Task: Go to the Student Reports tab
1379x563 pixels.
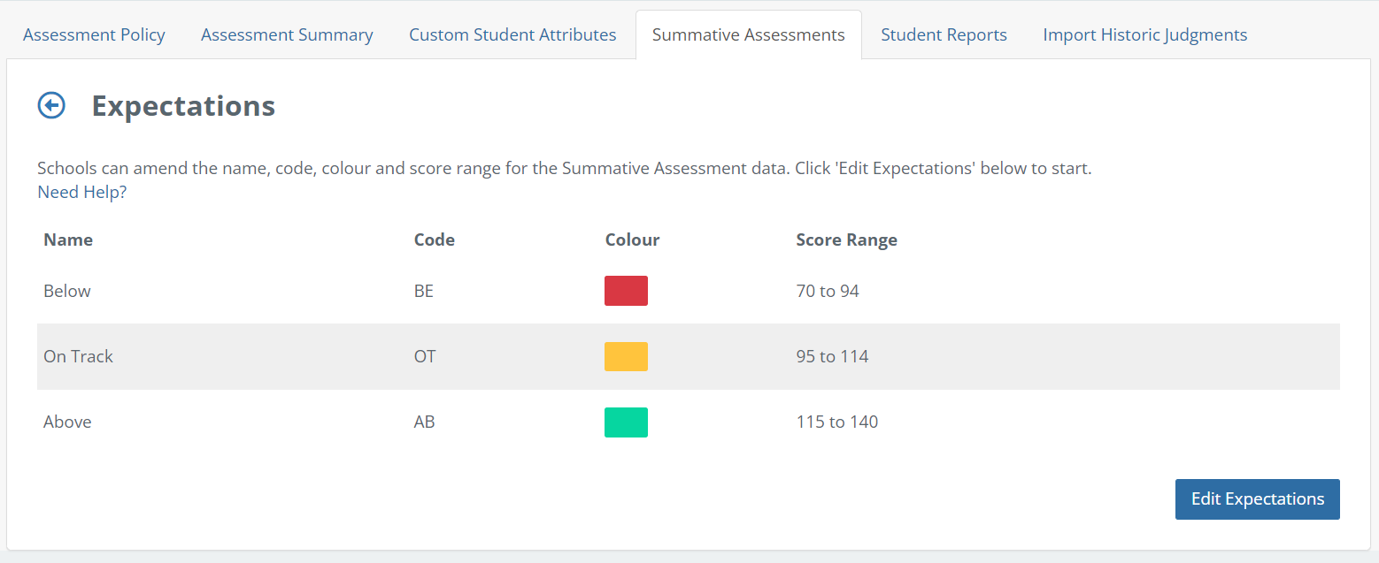Action: (x=944, y=35)
